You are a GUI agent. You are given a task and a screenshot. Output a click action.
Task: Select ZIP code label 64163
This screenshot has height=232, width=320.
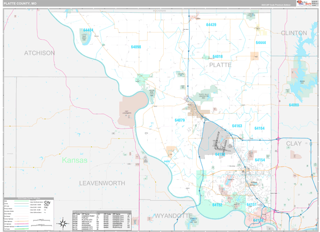tap(237, 126)
